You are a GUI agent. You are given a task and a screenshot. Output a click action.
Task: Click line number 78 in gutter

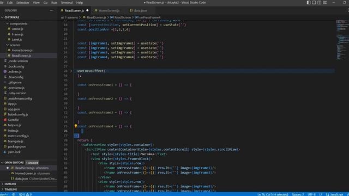(x=65, y=140)
